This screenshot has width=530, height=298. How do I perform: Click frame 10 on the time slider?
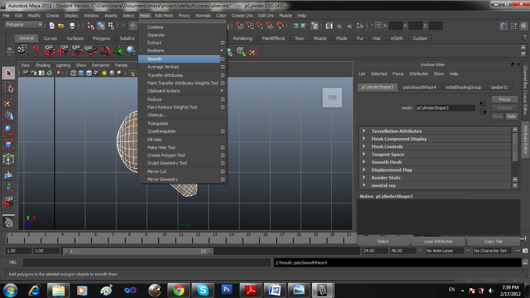point(165,237)
